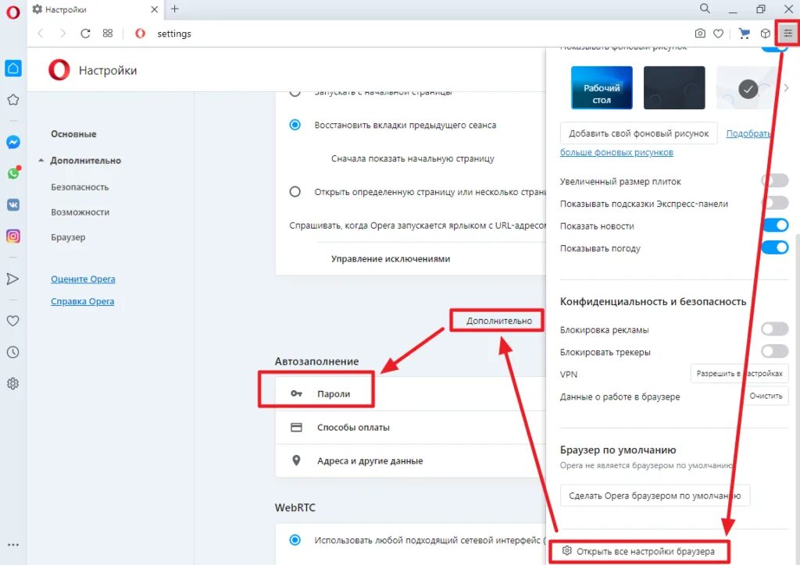
Task: Open the Flow (send) icon in the sidebar
Action: [12, 279]
